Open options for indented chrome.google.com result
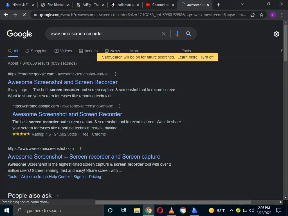 coord(120,106)
